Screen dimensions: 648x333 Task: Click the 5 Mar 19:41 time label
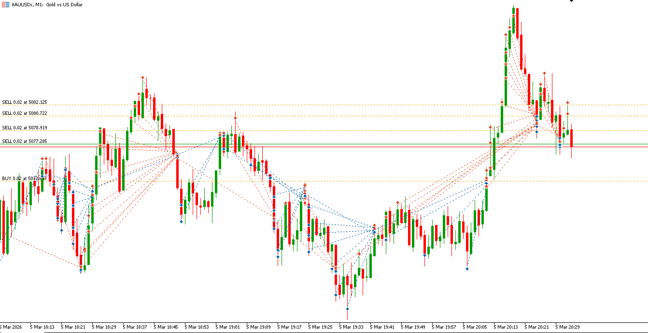tap(382, 327)
